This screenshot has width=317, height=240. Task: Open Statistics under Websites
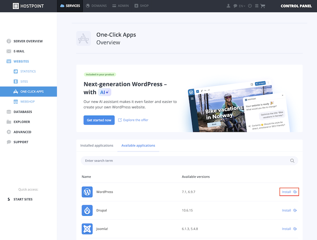pos(28,72)
